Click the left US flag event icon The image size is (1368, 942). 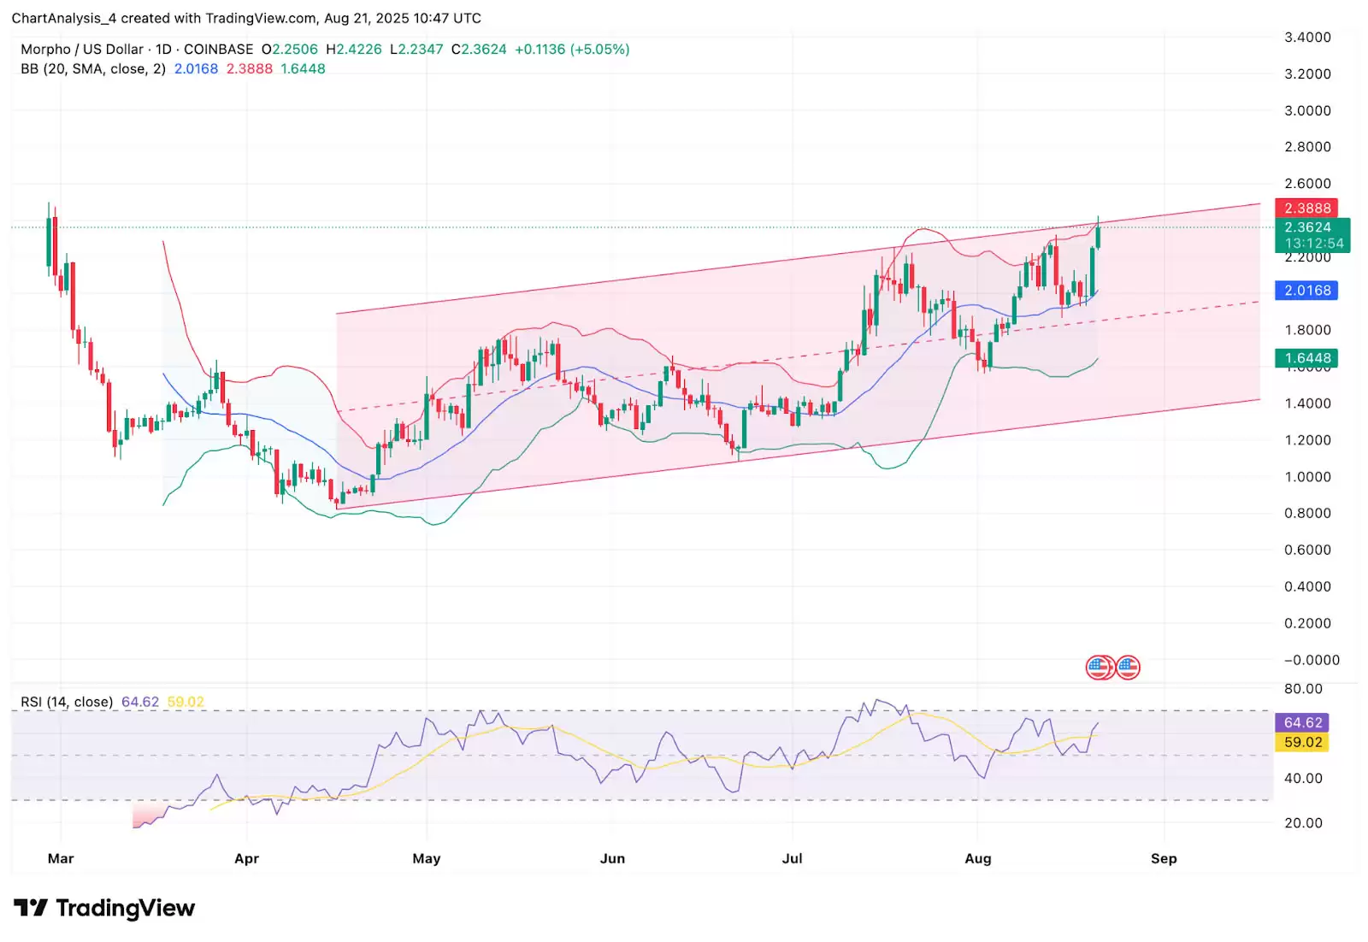point(1098,667)
